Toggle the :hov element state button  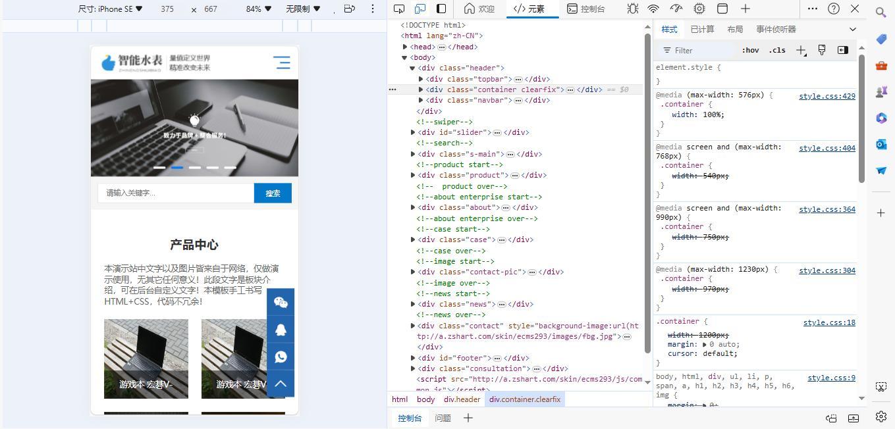pos(750,50)
